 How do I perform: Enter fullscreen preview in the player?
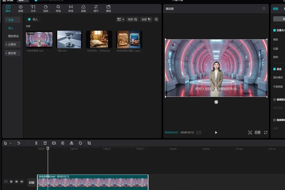click(265, 132)
